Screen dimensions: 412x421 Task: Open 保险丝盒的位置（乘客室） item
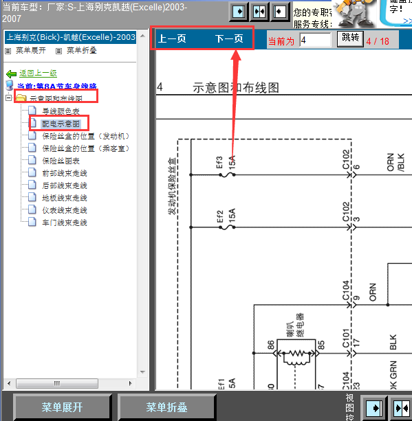[x=86, y=148]
